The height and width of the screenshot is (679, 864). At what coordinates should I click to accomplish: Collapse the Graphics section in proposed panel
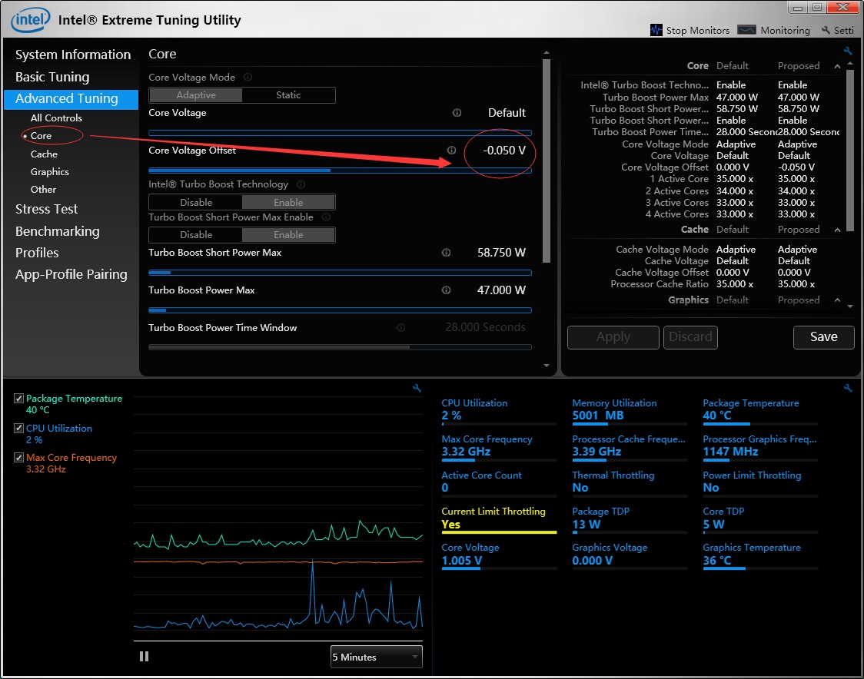point(837,300)
